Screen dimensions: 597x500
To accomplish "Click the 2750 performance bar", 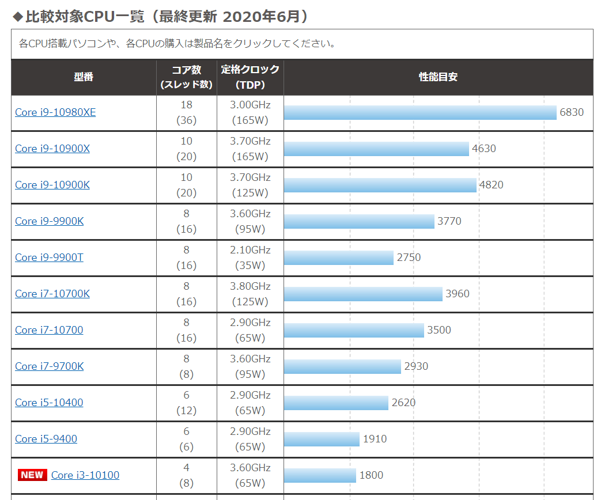I will tap(339, 257).
